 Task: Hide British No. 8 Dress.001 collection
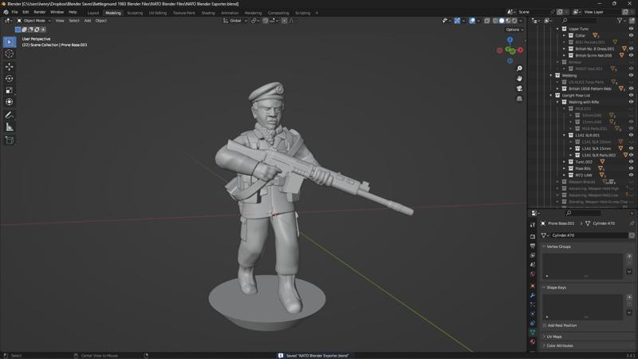point(631,49)
